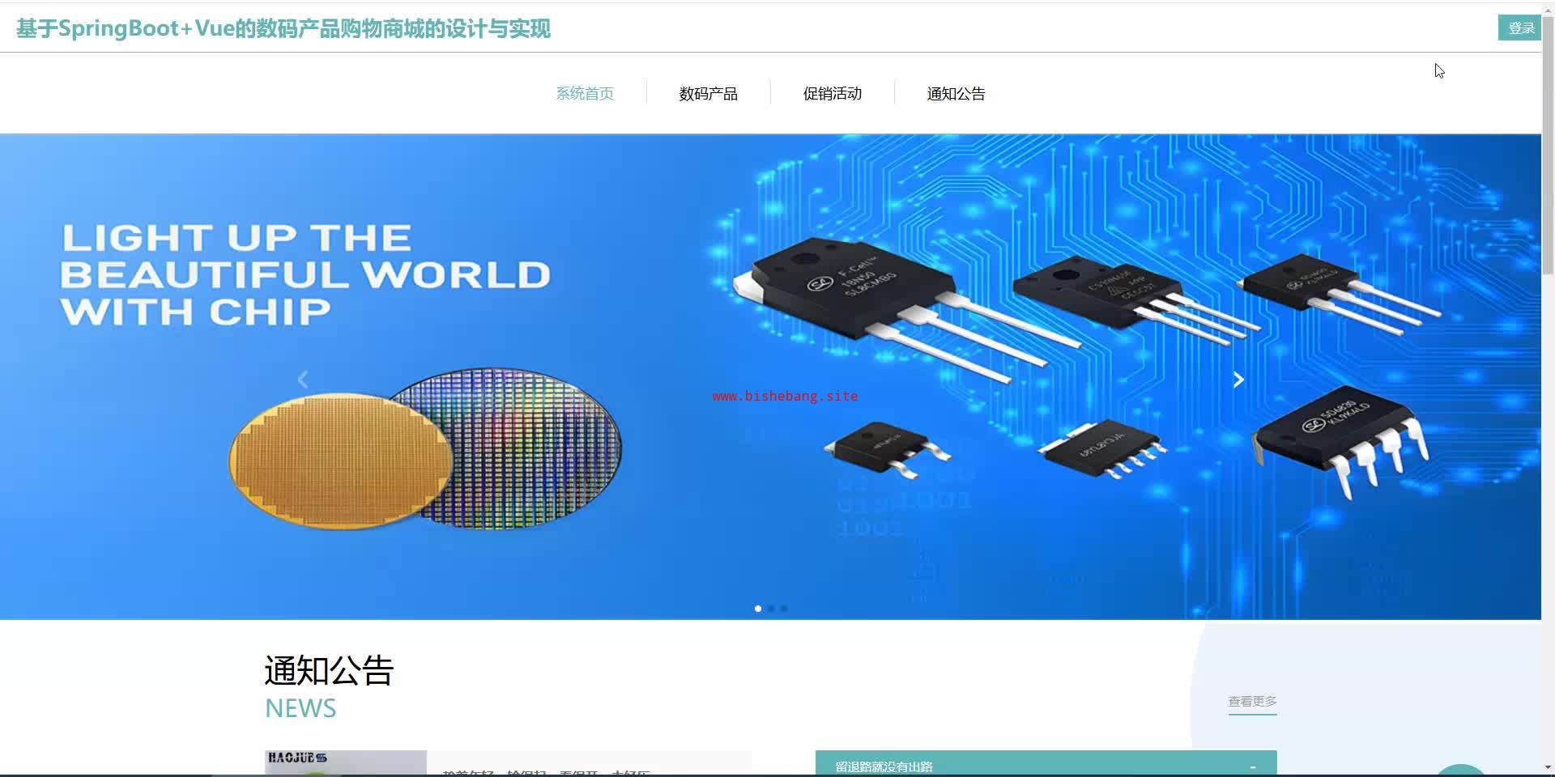The width and height of the screenshot is (1555, 777).
Task: Select the first carousel indicator dot
Action: click(758, 609)
